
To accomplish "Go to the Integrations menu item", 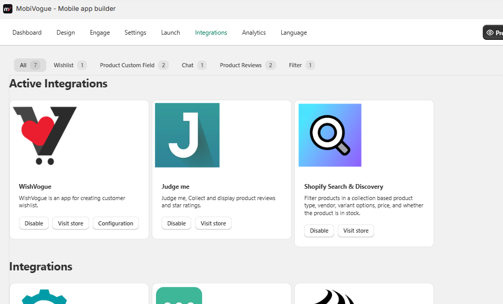I will (211, 33).
